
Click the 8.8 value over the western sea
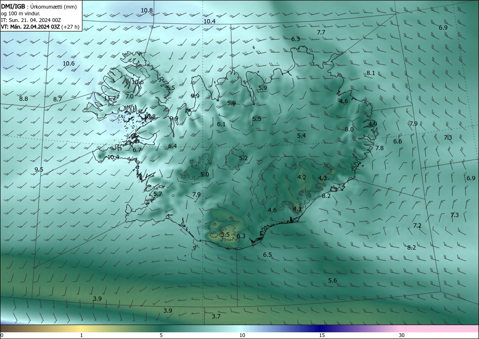tap(23, 99)
